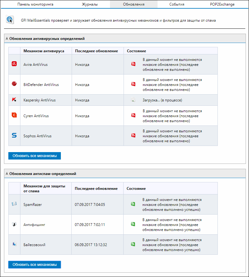
Task: Select the Антифишинг name cell
Action: pos(46,224)
